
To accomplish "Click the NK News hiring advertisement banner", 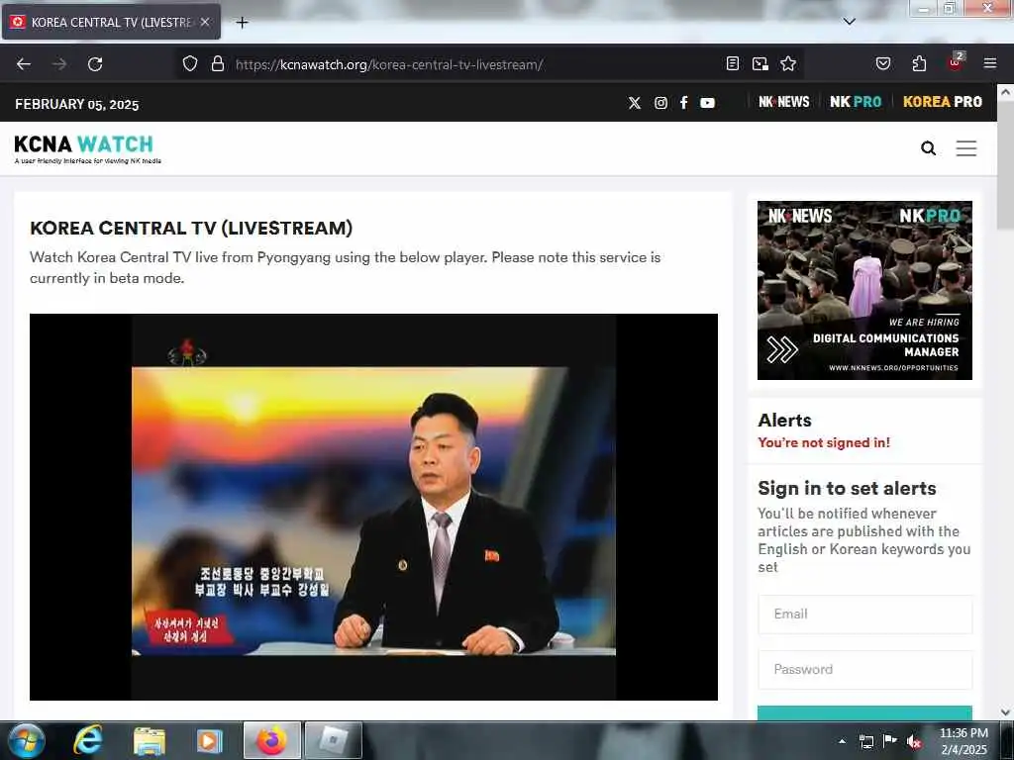I will (x=864, y=290).
